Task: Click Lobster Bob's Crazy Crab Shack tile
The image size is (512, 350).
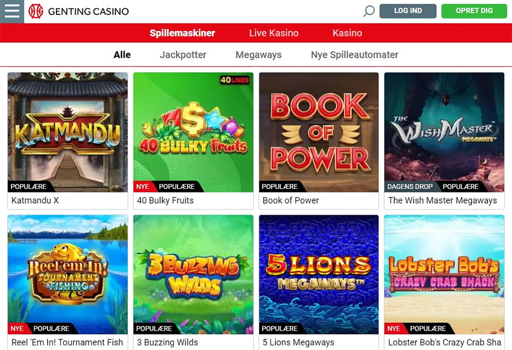Action: click(444, 274)
